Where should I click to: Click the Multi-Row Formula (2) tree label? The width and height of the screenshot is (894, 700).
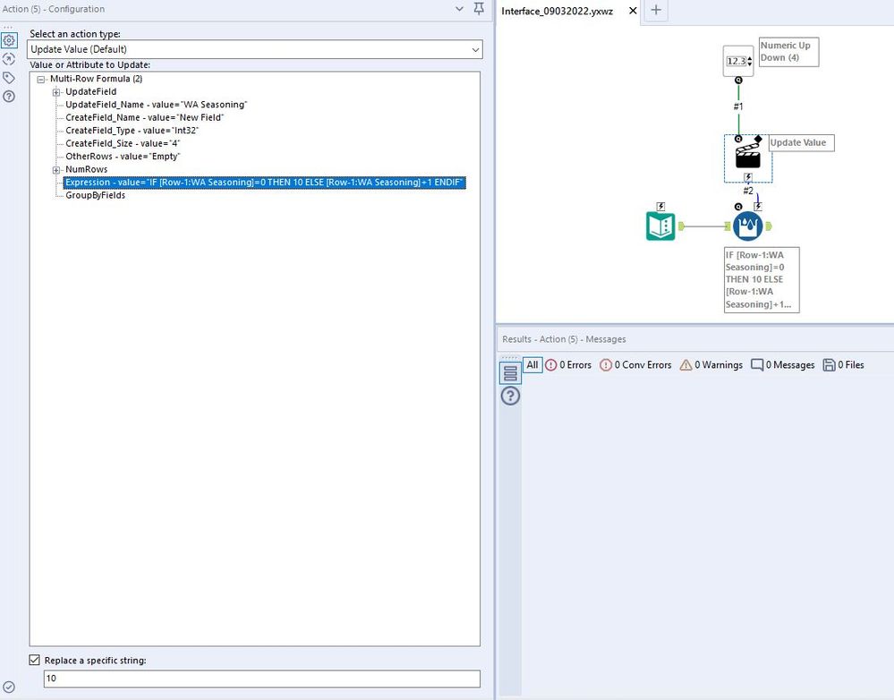[97, 79]
